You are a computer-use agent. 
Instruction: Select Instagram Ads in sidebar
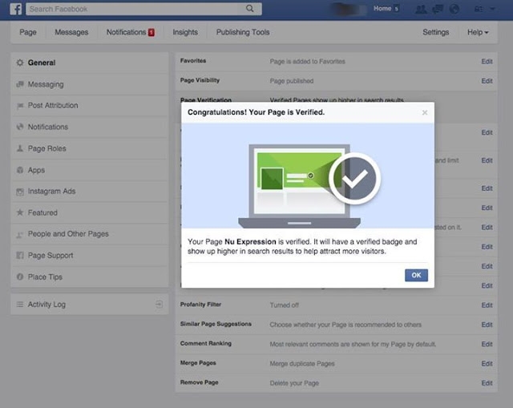click(x=90, y=192)
